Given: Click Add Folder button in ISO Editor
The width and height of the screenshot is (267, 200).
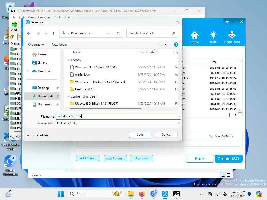Looking at the screenshot, I should click(115, 158).
